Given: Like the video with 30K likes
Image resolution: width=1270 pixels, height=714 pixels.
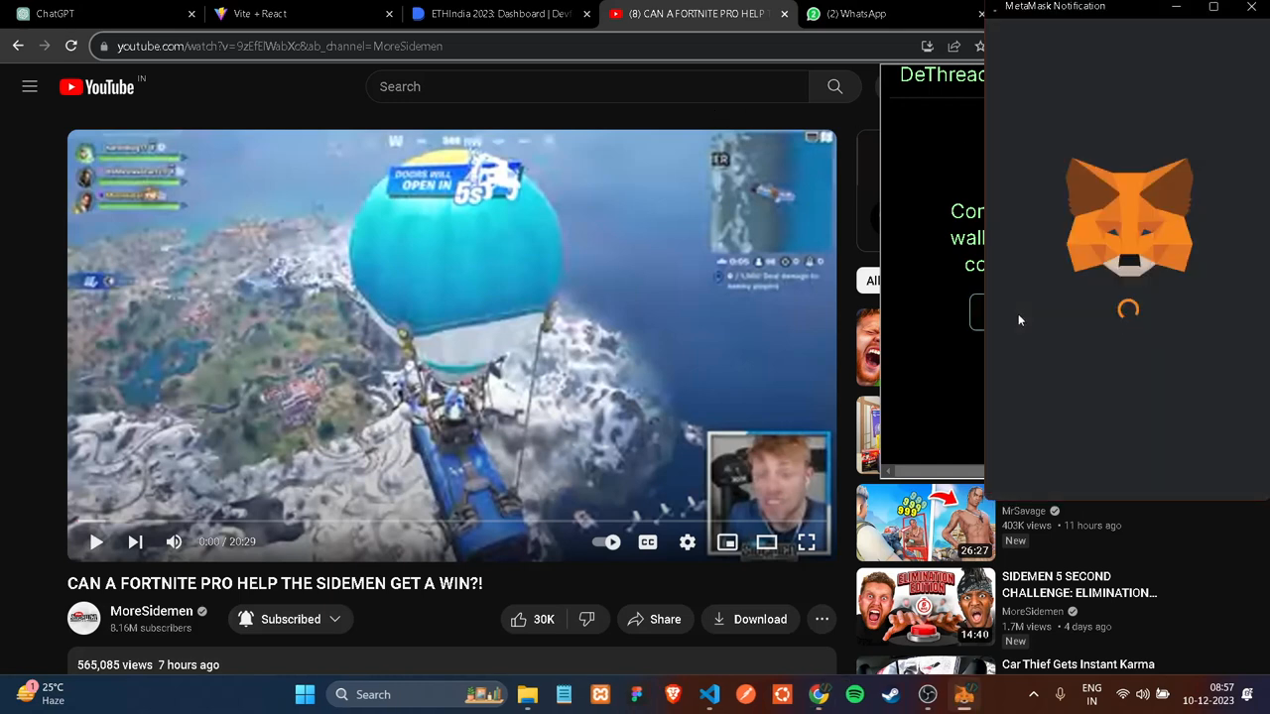Looking at the screenshot, I should point(533,619).
